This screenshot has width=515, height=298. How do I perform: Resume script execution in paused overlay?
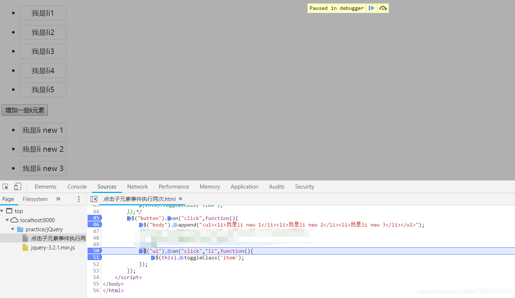click(x=372, y=8)
